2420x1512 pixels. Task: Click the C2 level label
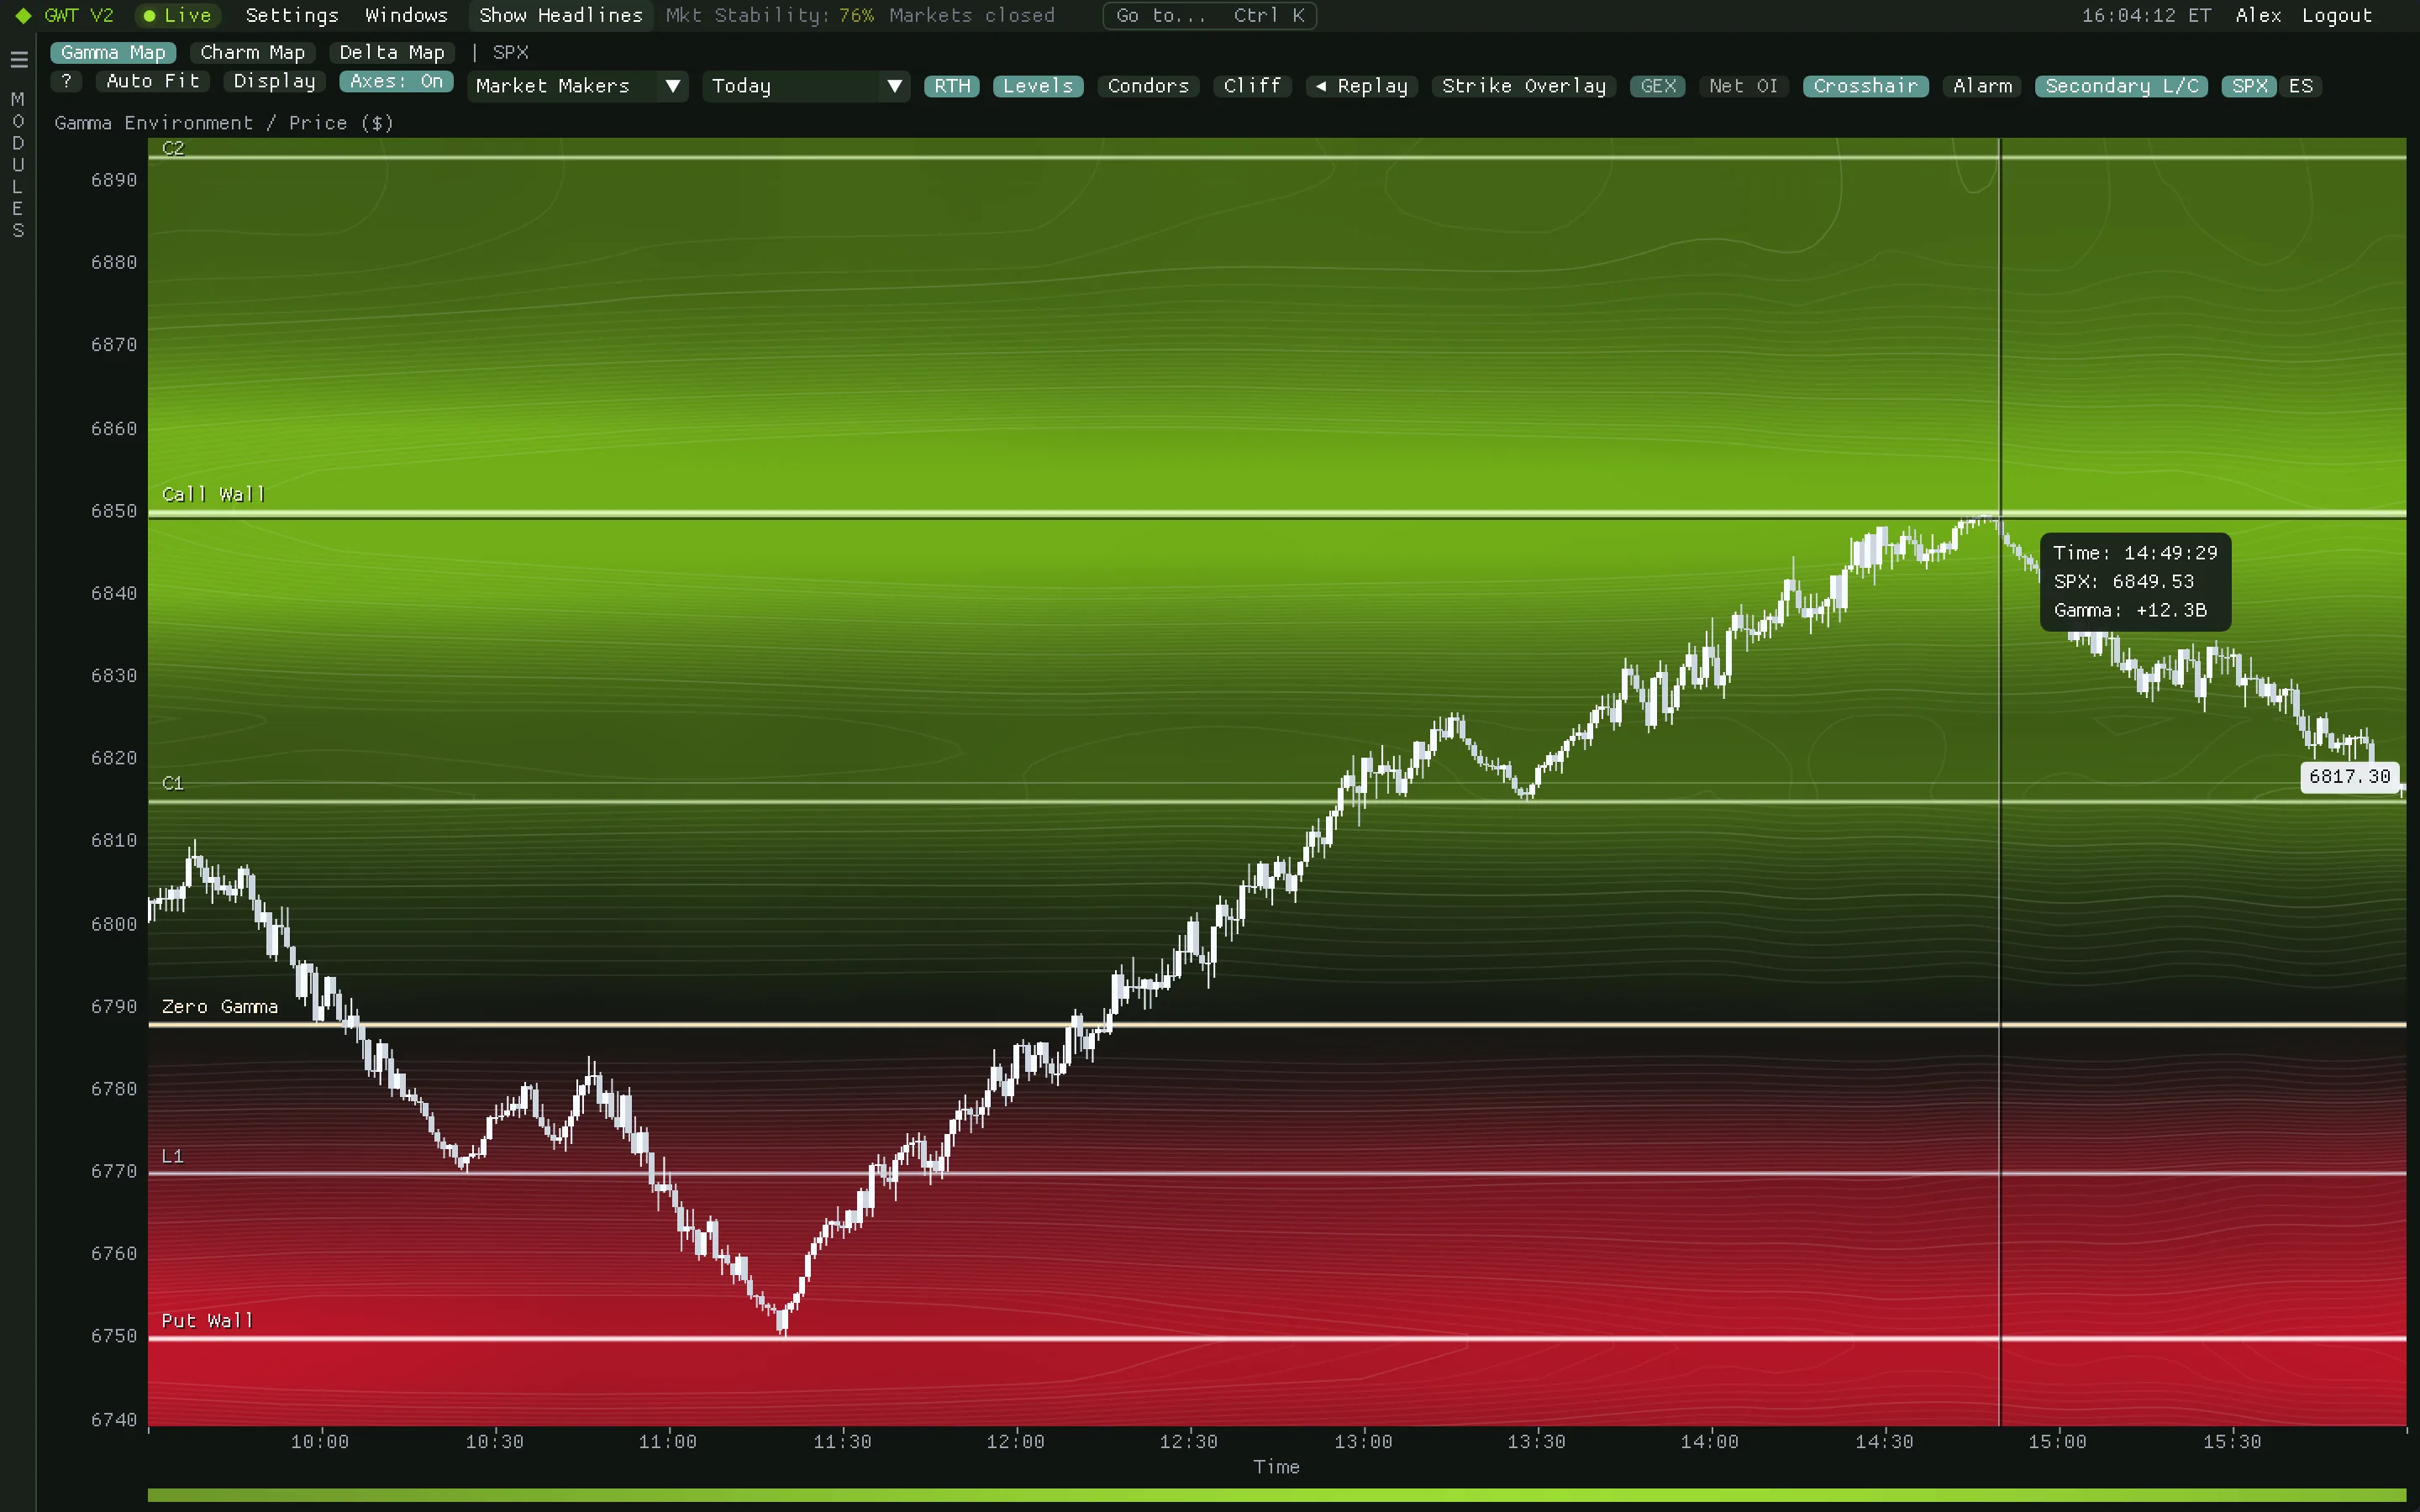click(172, 148)
